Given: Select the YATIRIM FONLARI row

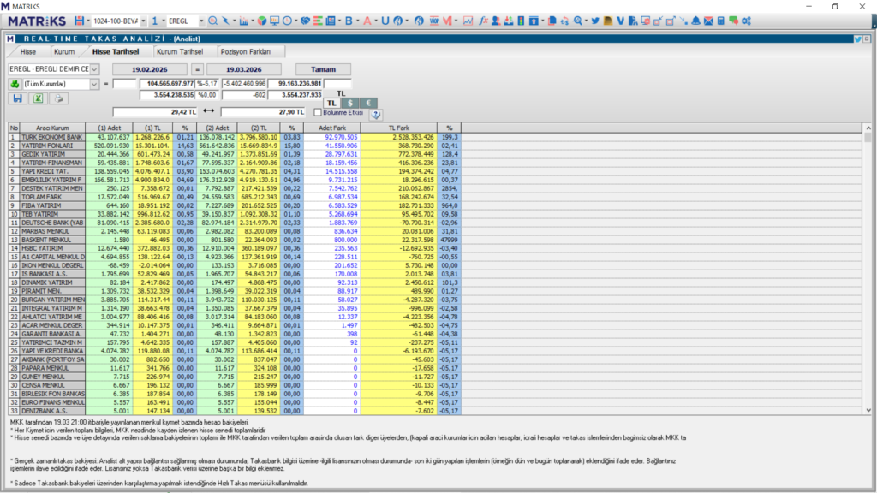Looking at the screenshot, I should 235,146.
